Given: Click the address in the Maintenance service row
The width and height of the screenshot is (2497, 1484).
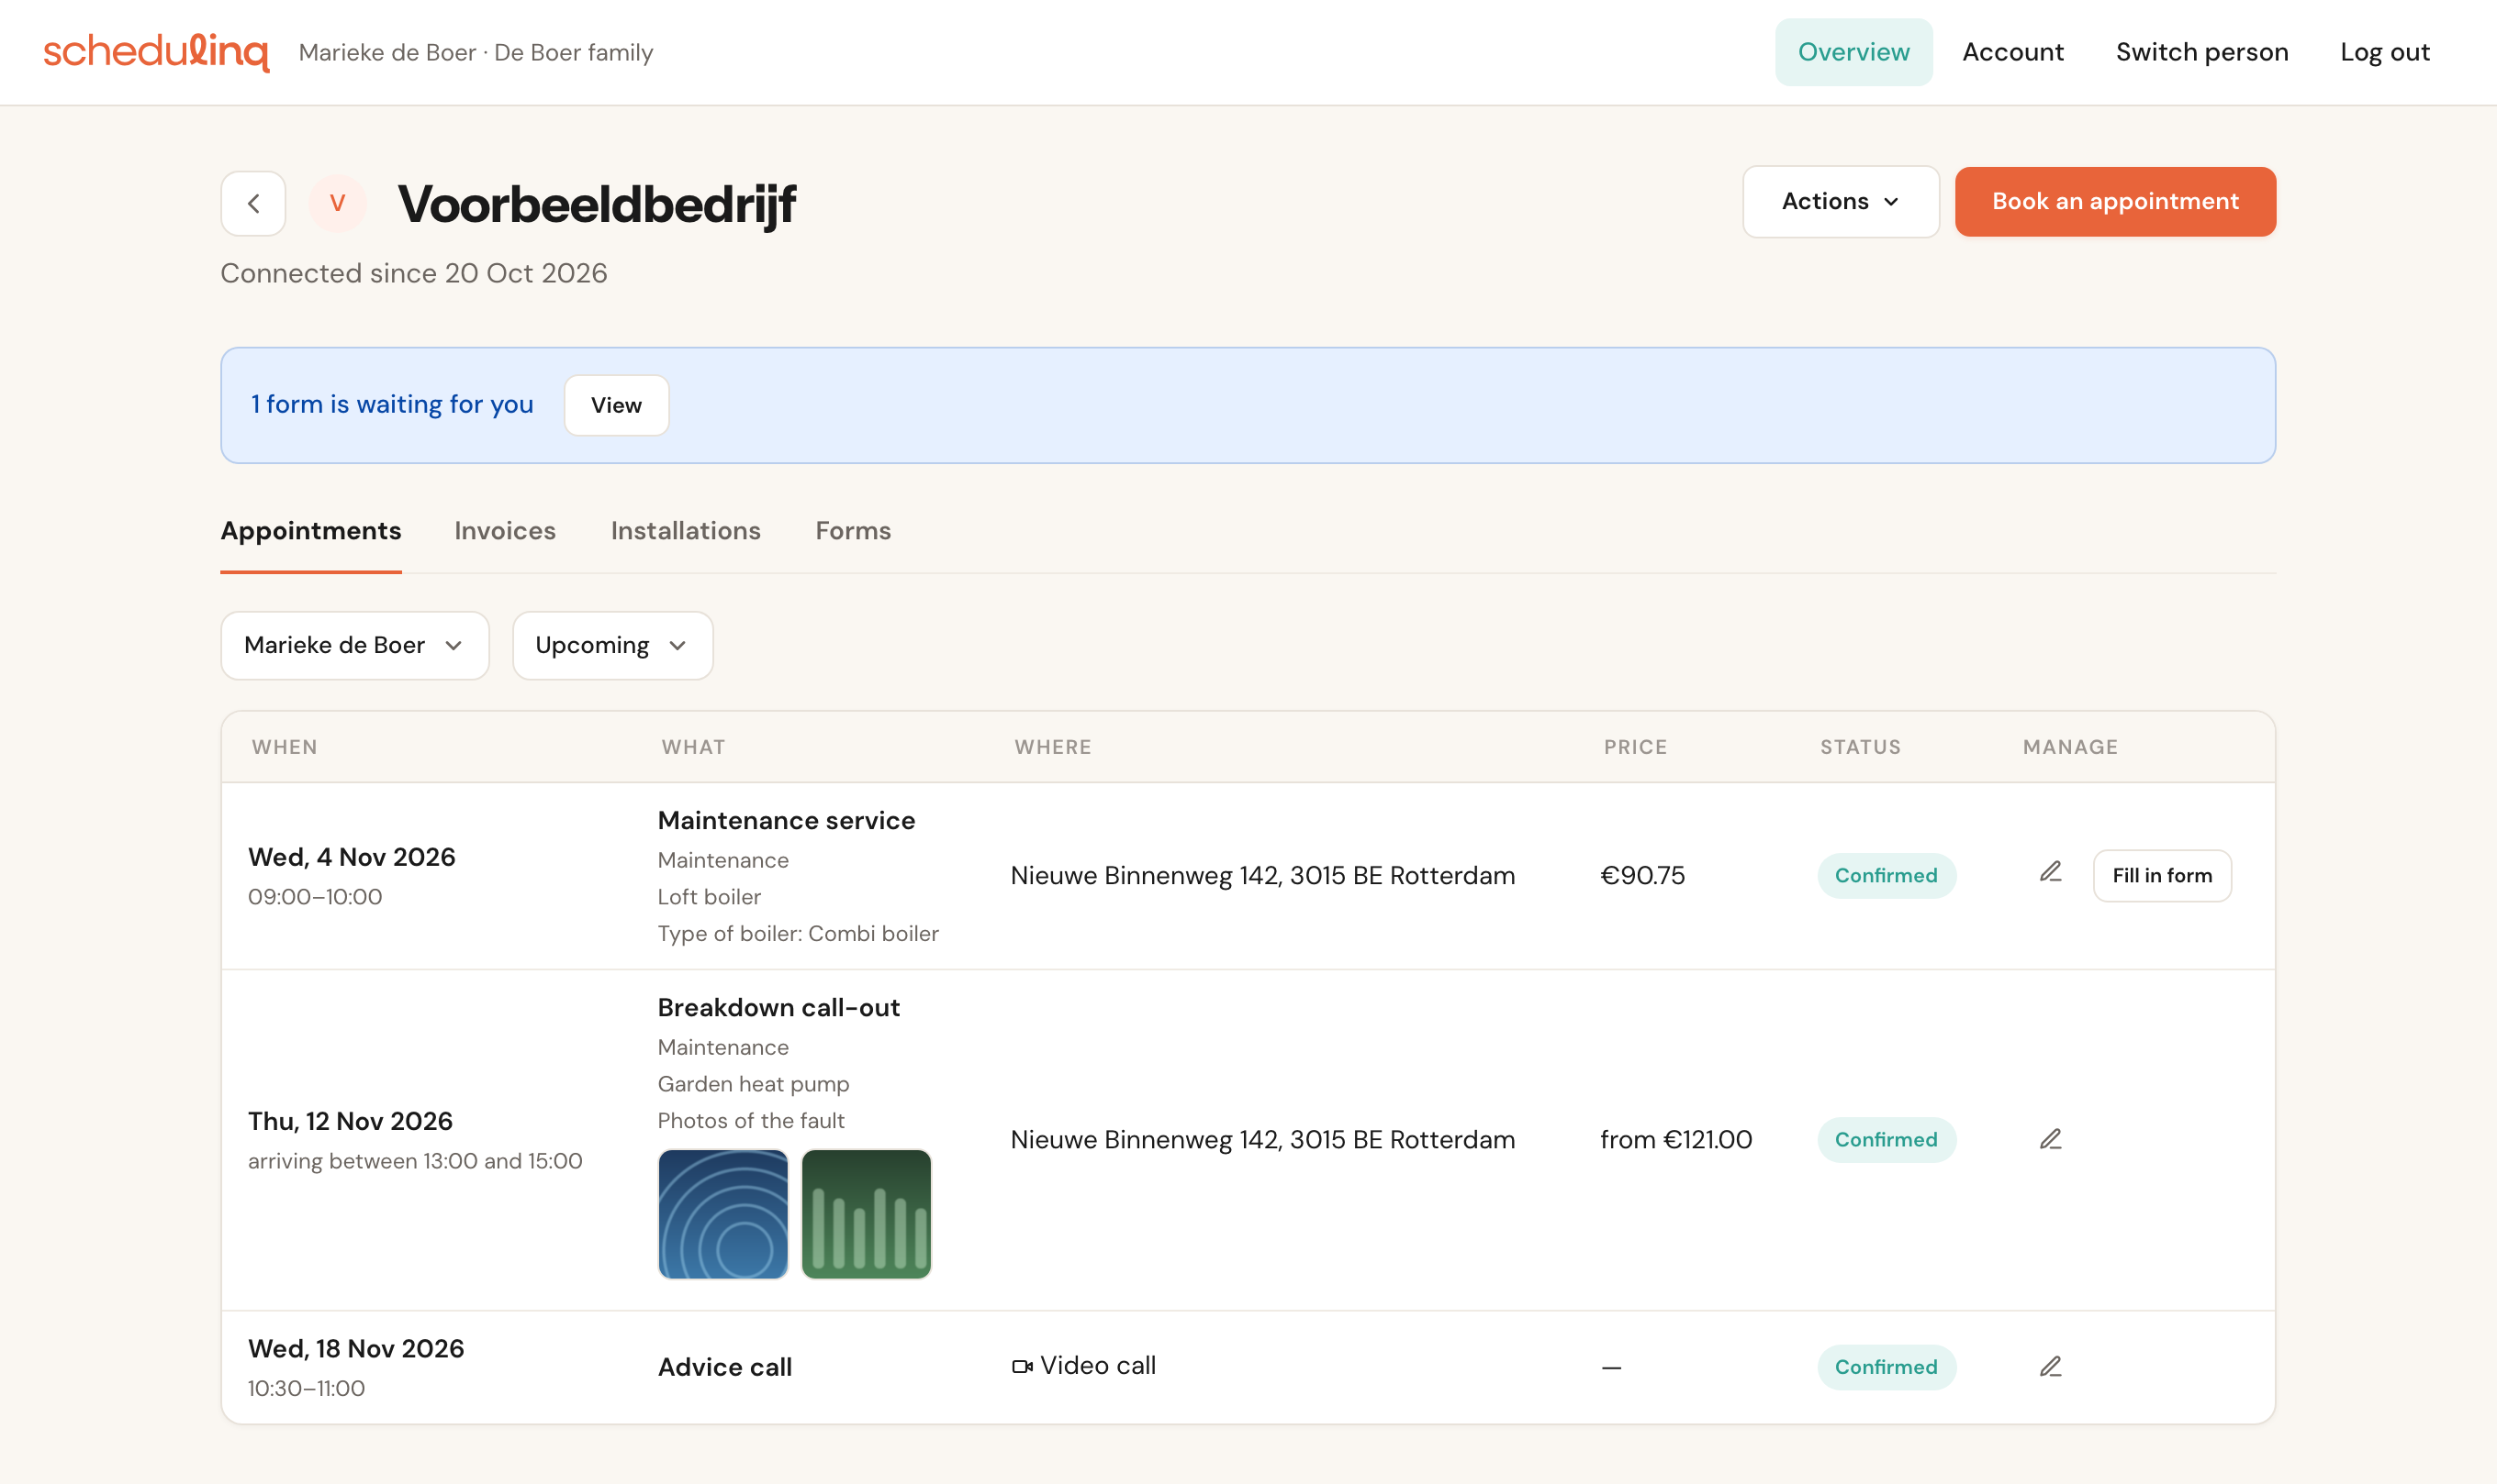Looking at the screenshot, I should point(1263,876).
